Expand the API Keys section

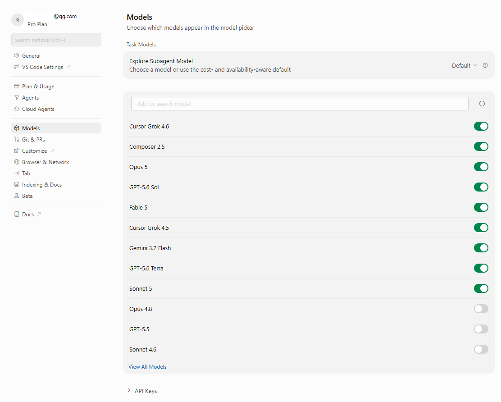(142, 391)
